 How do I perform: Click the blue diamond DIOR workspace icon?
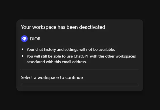(24, 39)
